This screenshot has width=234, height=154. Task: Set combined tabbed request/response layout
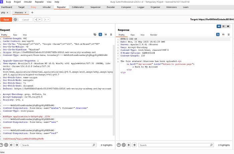tap(228, 26)
